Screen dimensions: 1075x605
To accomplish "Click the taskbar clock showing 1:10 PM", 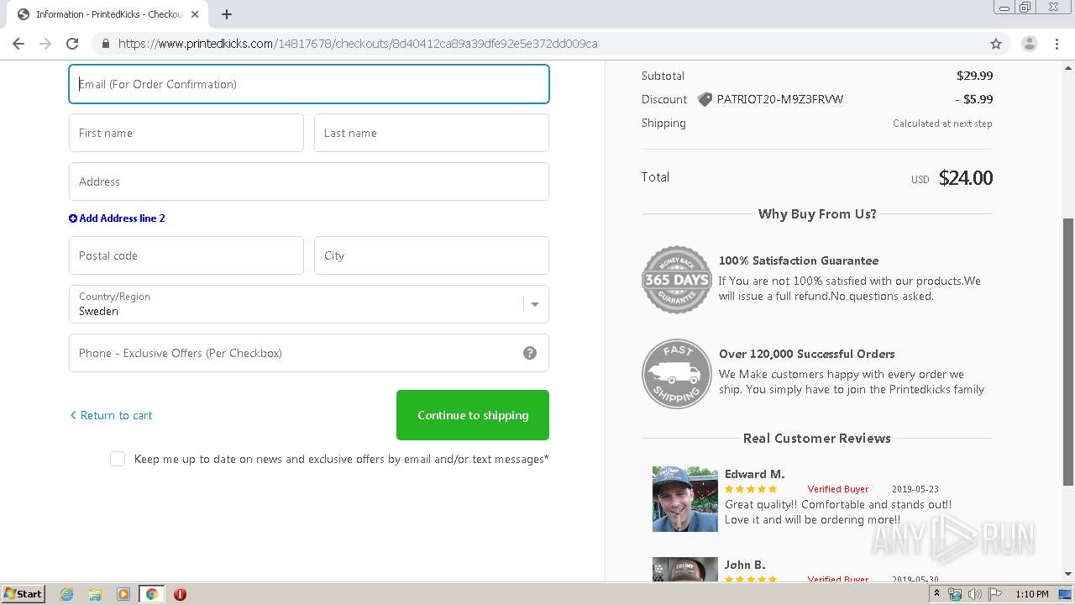I will 1032,594.
